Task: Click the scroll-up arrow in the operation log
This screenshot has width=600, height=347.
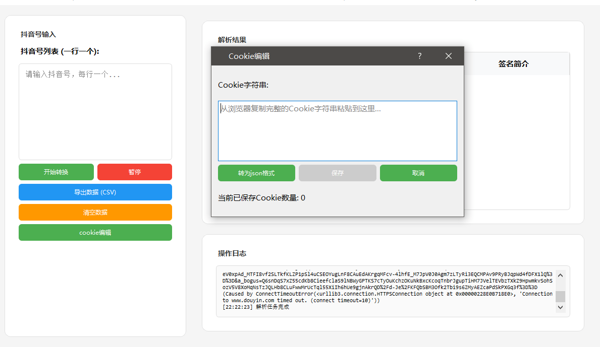Action: [x=560, y=274]
